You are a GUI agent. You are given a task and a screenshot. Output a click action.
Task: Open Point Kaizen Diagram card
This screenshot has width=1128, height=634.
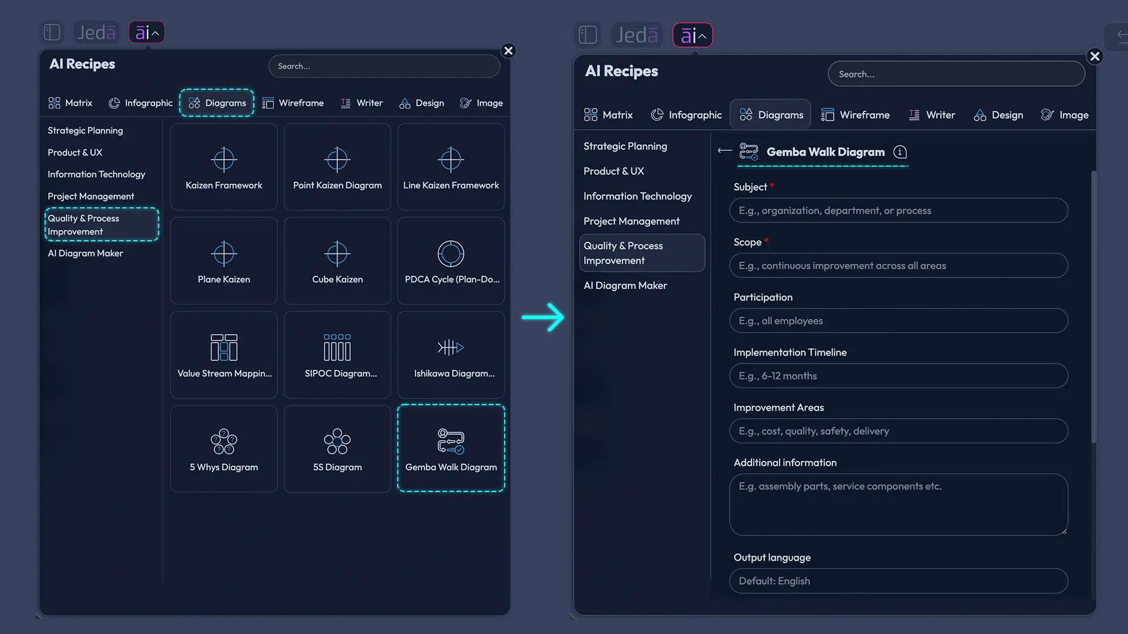(337, 167)
